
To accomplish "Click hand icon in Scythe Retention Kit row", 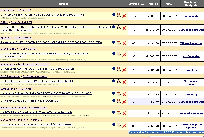I will point(119,101).
